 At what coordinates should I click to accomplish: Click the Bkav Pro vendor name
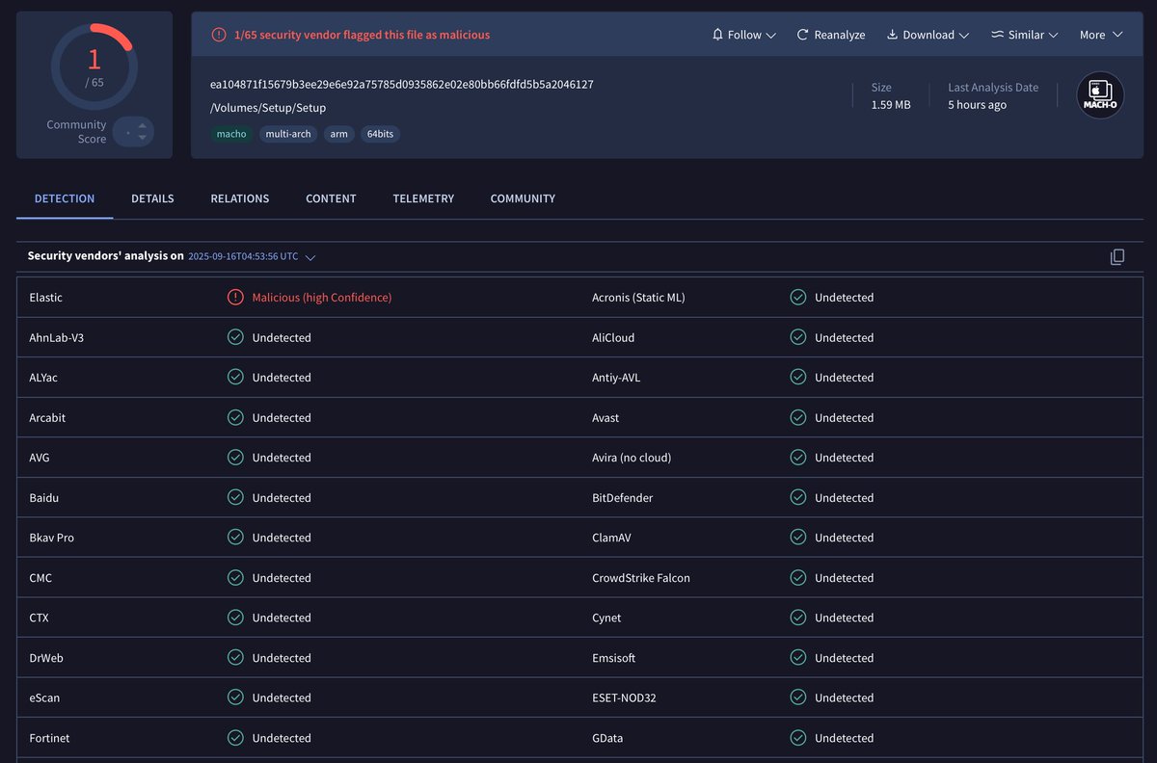pos(52,538)
